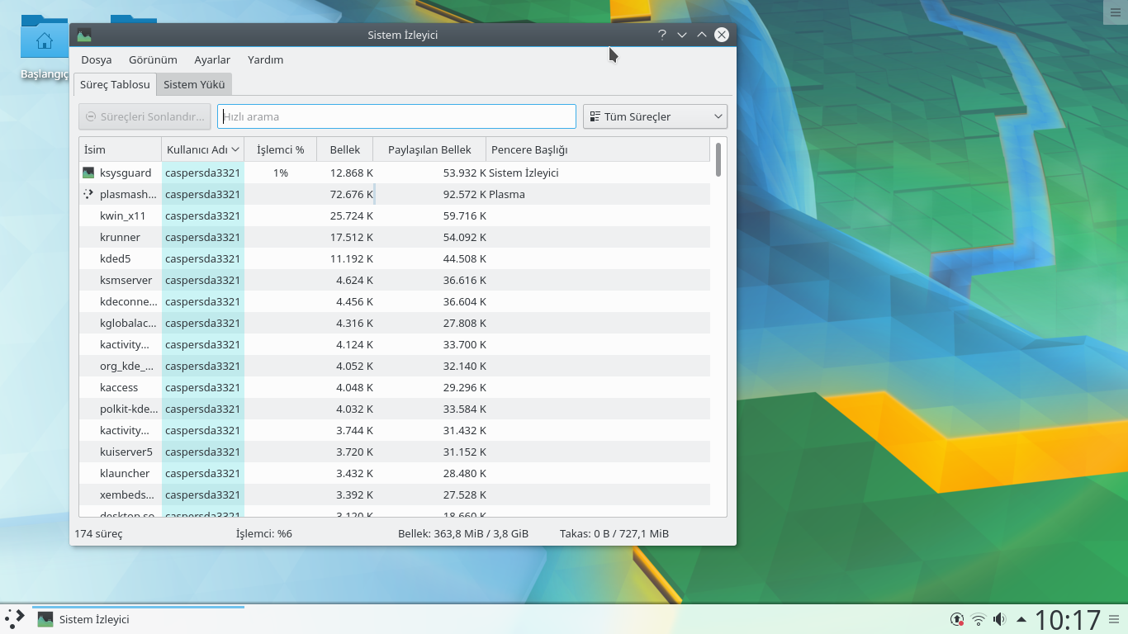This screenshot has height=634, width=1128.
Task: Focus the Hızlı arama search field
Action: [396, 116]
